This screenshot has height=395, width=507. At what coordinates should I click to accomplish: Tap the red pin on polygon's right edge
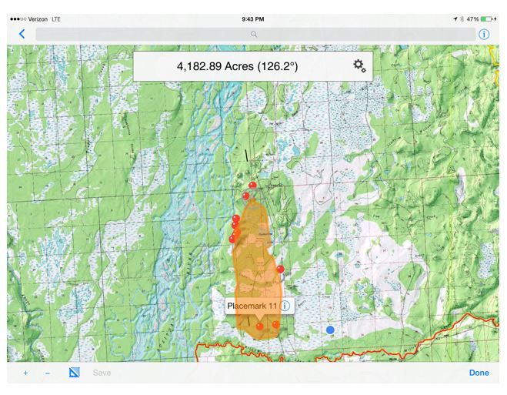click(281, 269)
